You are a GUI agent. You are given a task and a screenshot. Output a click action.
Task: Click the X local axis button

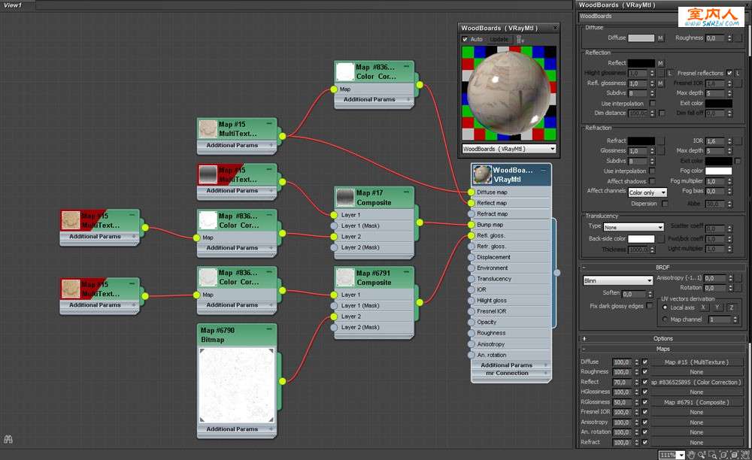click(x=703, y=307)
